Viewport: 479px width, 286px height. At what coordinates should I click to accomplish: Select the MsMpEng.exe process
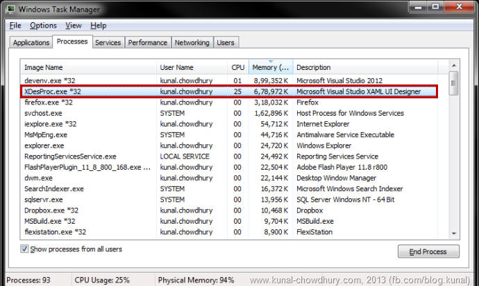[229, 135]
